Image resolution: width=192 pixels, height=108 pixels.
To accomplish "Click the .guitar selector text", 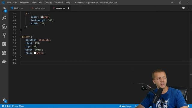I will (25, 37).
